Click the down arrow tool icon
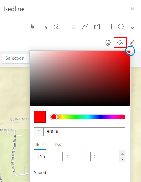 [133, 26]
